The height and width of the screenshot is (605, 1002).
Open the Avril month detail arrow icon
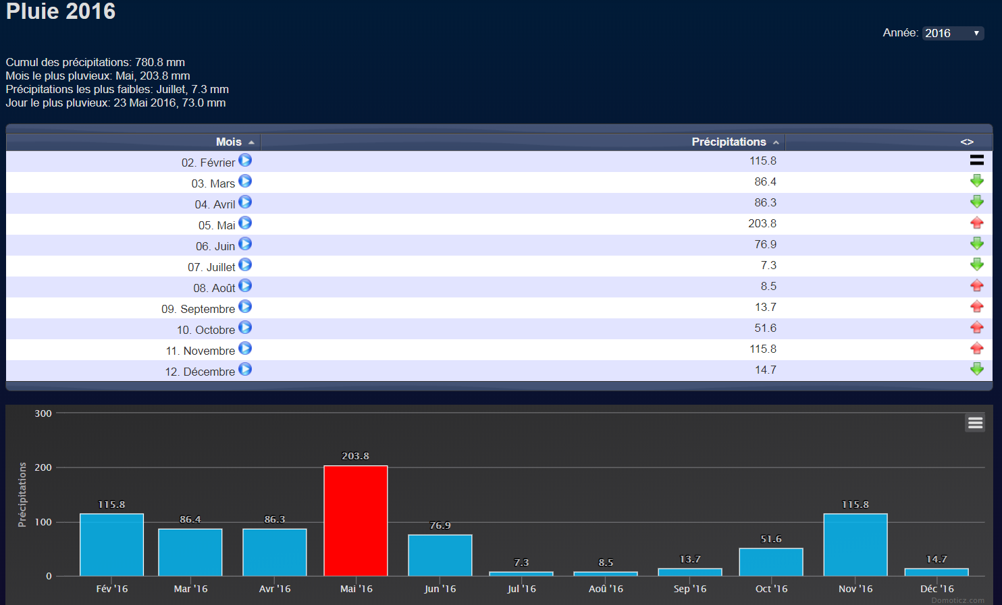point(245,202)
